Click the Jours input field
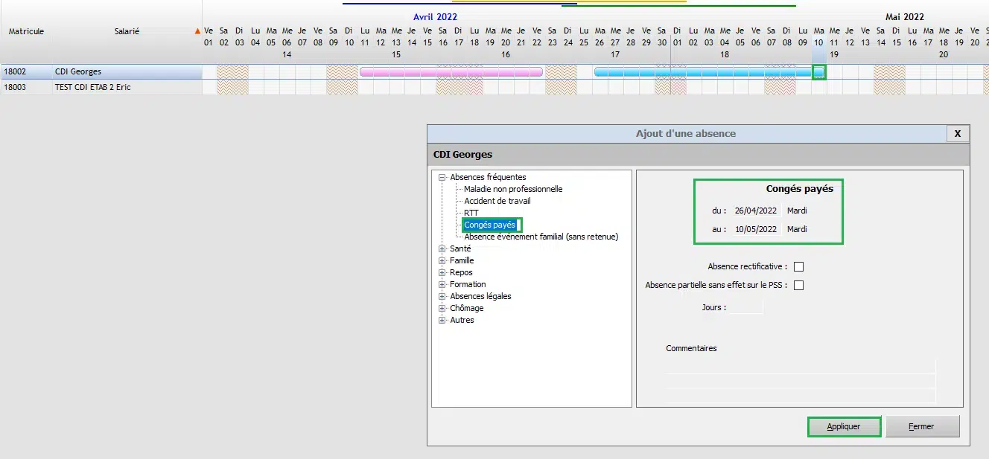 click(x=745, y=307)
